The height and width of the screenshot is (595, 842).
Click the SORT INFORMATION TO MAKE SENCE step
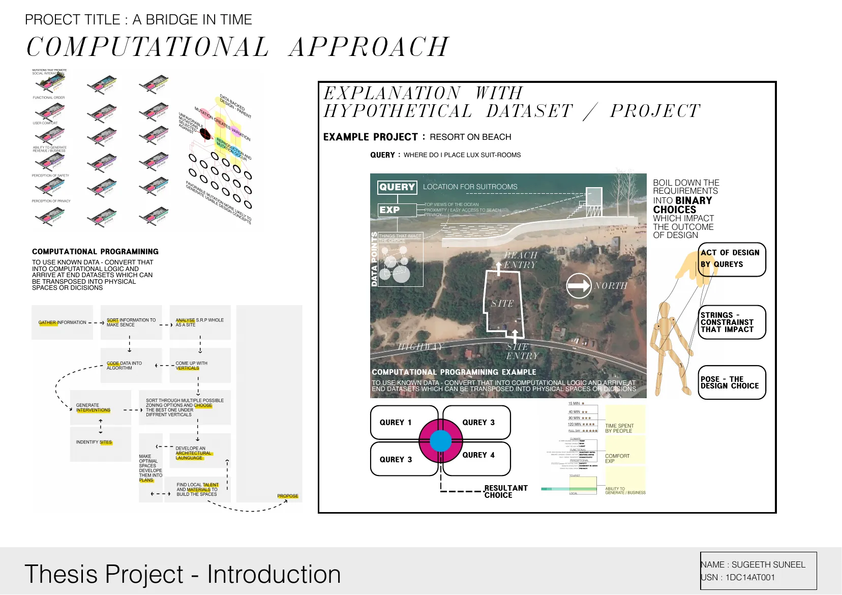[131, 322]
